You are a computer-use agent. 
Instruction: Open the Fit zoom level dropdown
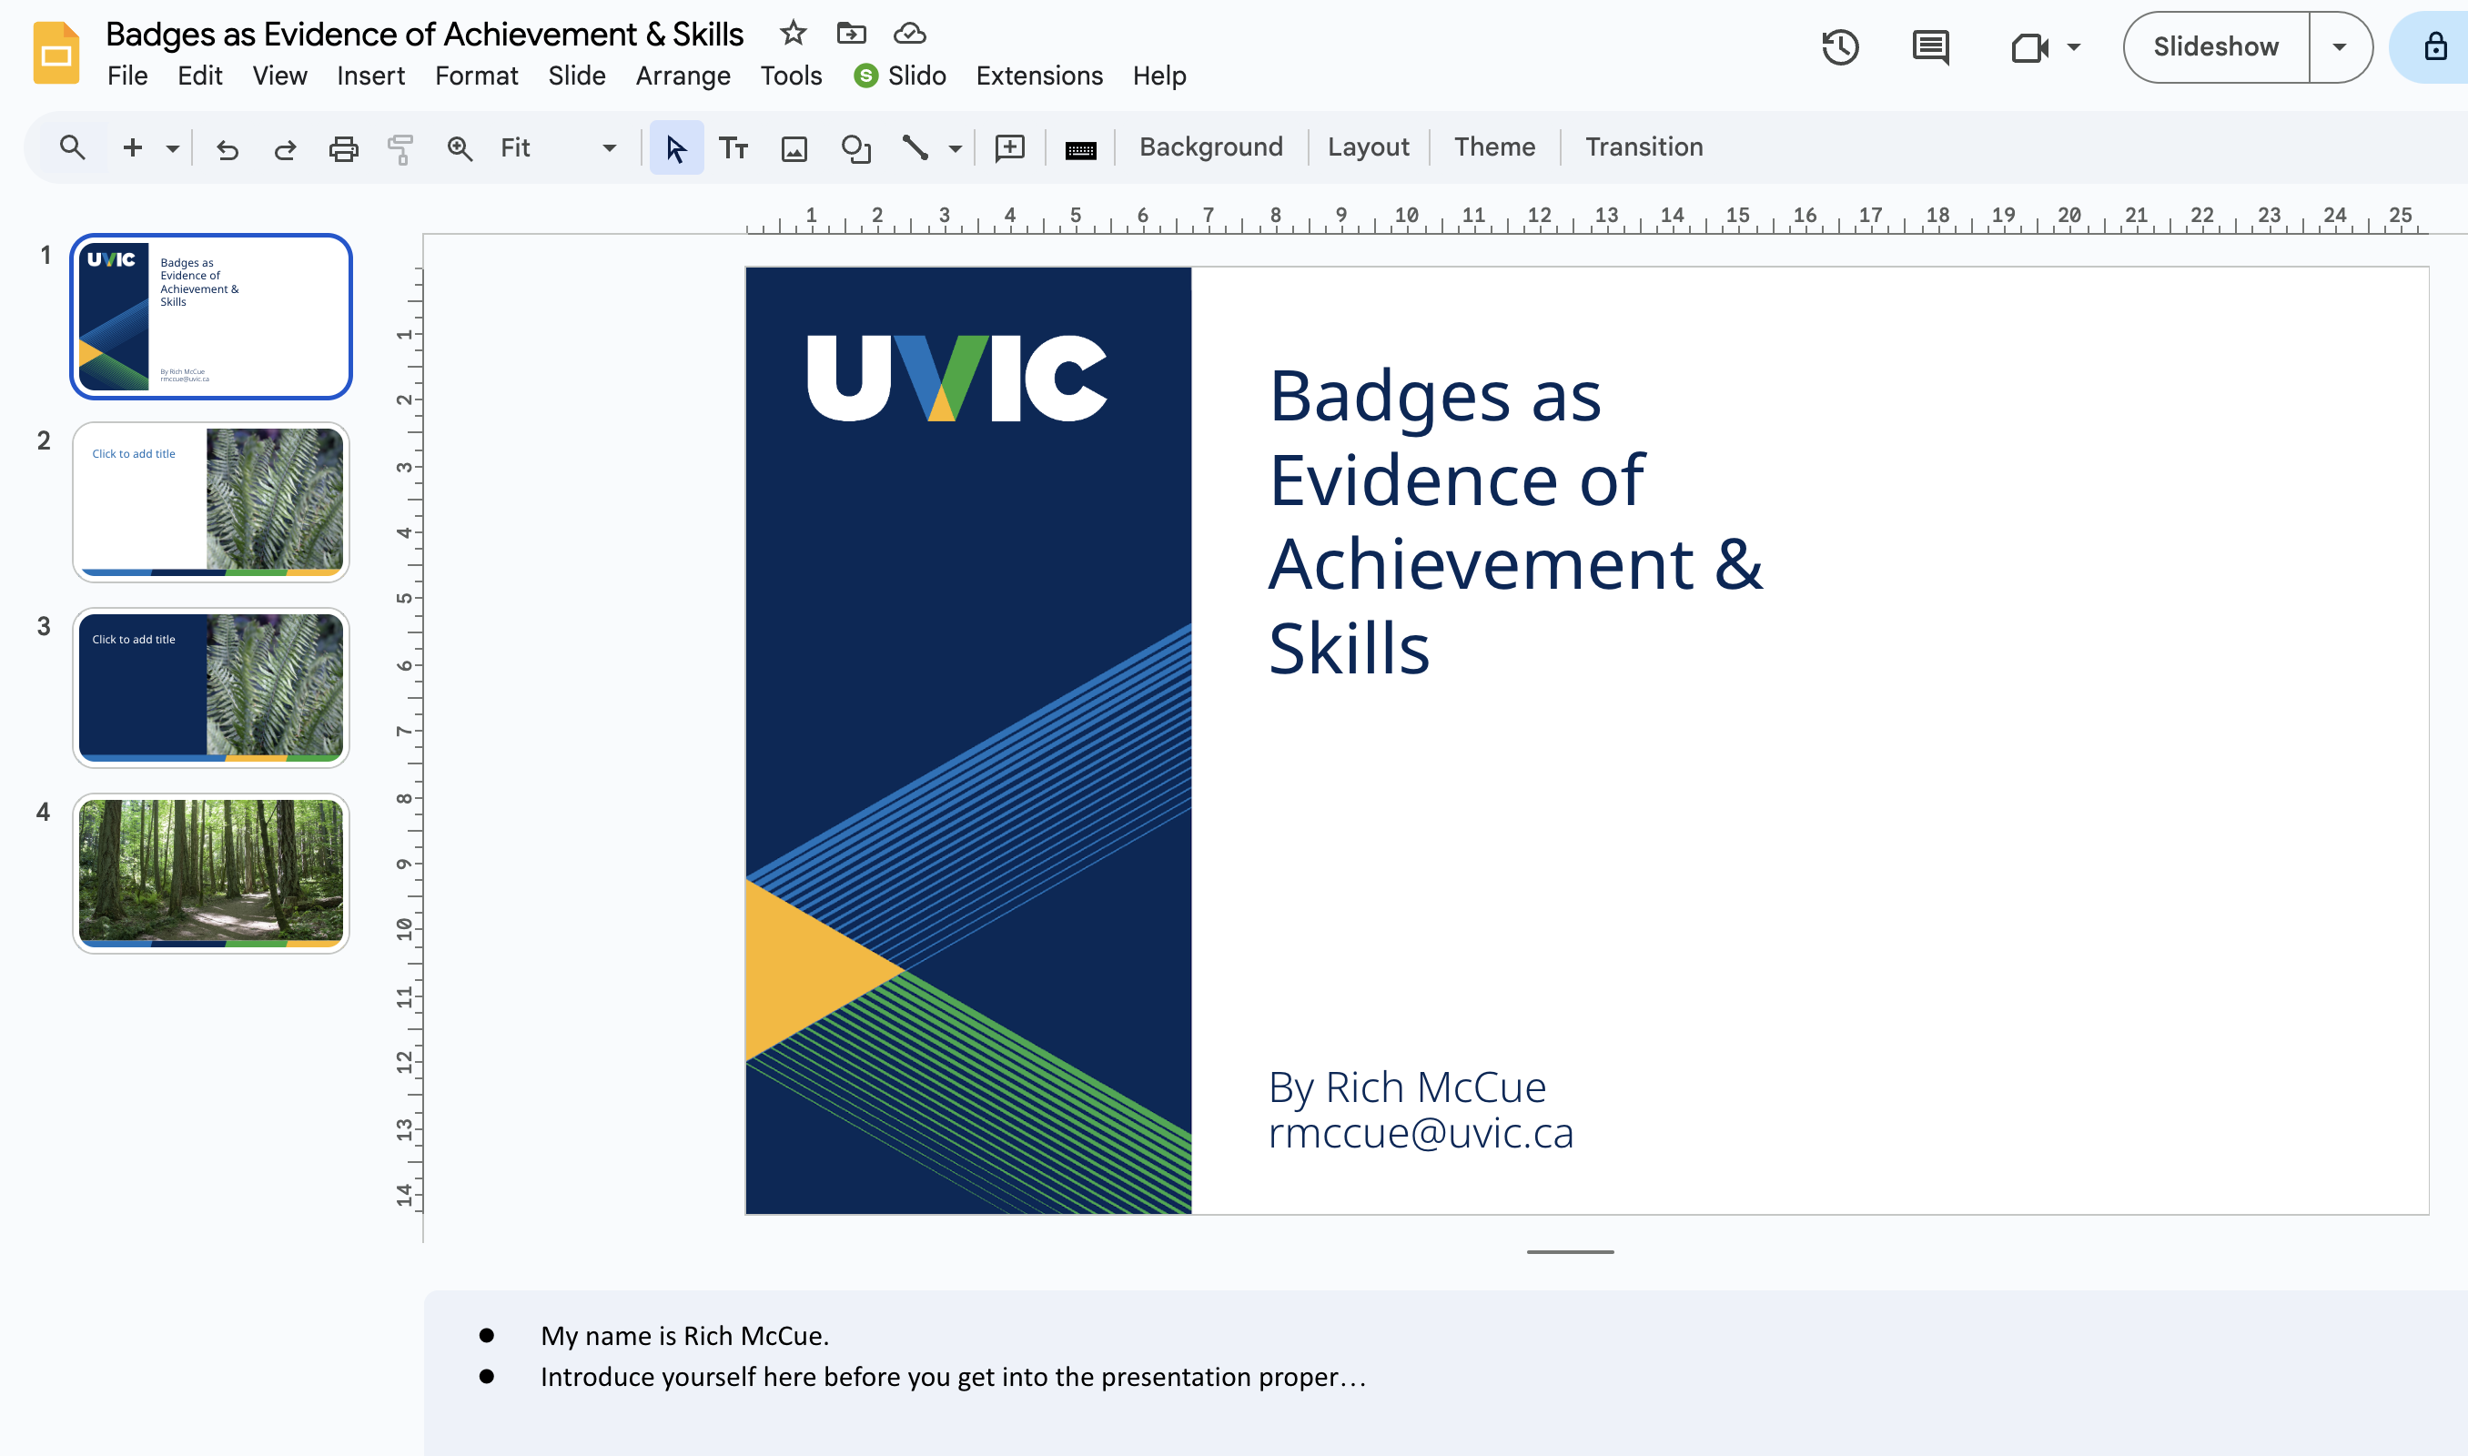point(559,147)
